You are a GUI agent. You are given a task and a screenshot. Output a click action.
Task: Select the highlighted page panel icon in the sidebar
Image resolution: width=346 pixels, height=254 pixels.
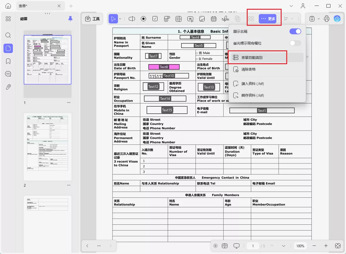click(x=8, y=48)
